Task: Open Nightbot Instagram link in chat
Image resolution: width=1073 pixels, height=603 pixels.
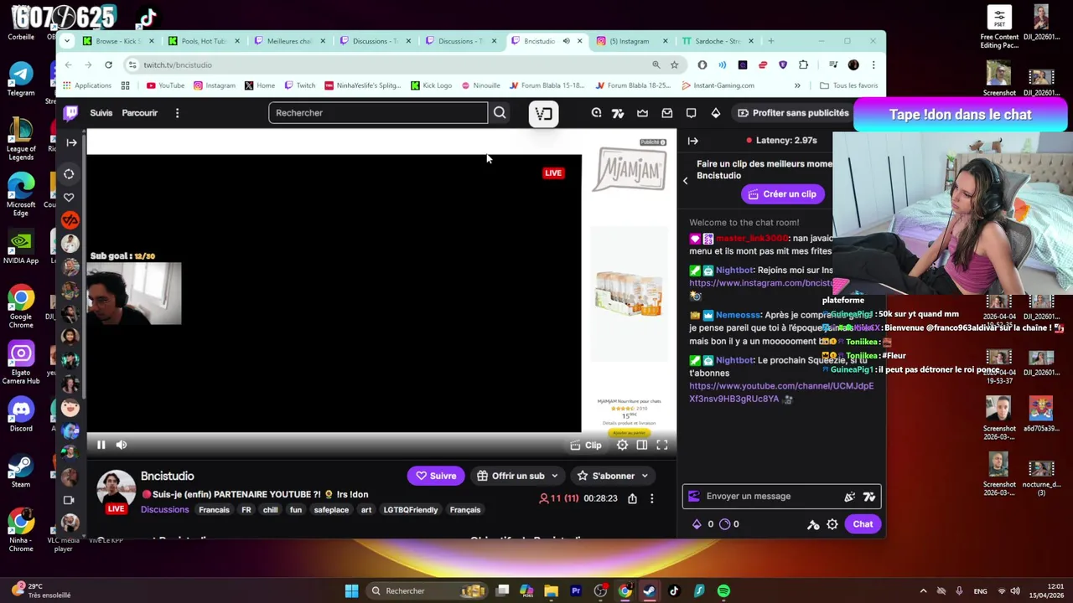Action: click(761, 283)
